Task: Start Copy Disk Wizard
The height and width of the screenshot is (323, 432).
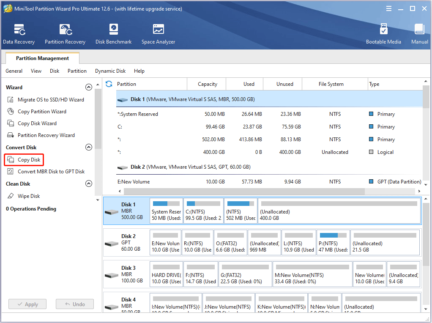Action: click(x=32, y=123)
